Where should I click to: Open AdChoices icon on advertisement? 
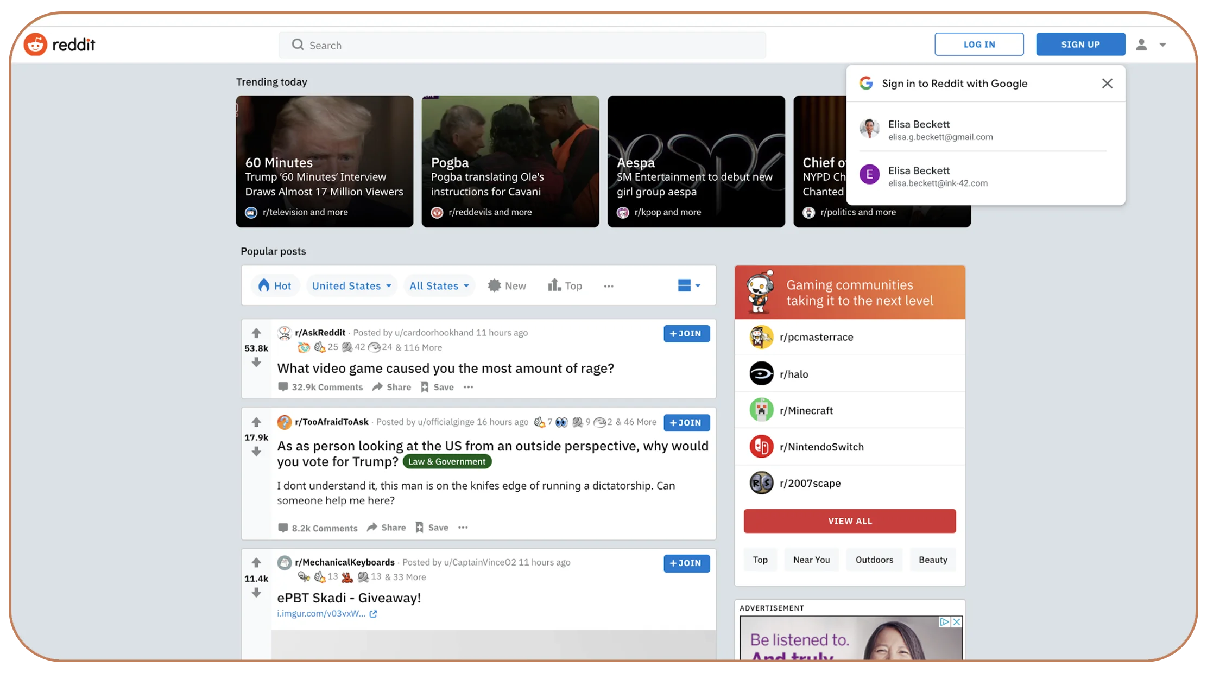945,622
